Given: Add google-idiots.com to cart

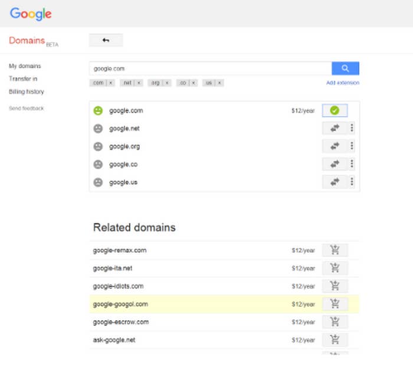Looking at the screenshot, I should pos(335,286).
